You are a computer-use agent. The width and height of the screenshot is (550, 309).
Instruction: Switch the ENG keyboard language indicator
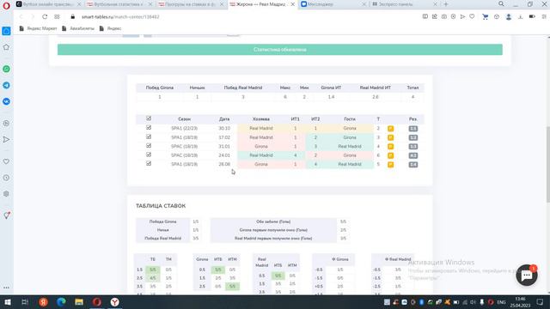pyautogui.click(x=502, y=302)
